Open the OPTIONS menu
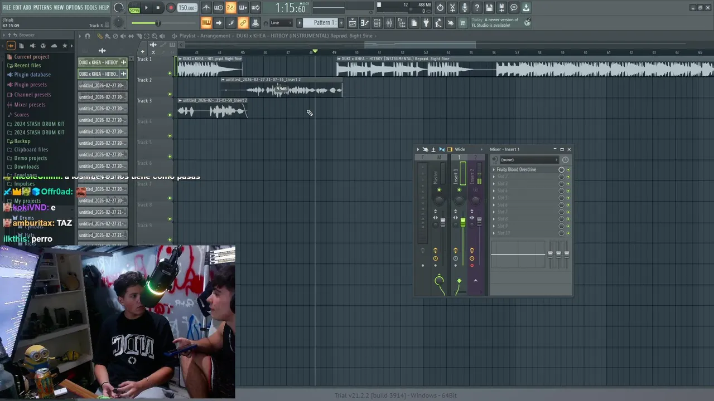The height and width of the screenshot is (401, 714). (x=74, y=7)
